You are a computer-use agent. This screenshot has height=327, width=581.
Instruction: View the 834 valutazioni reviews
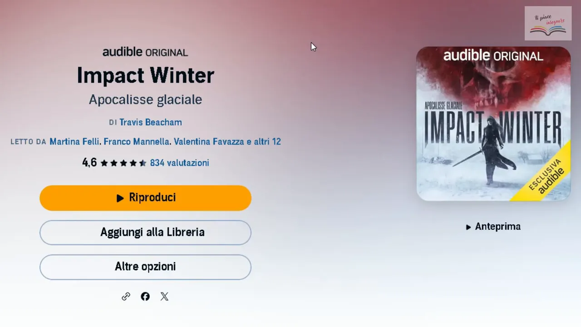179,163
